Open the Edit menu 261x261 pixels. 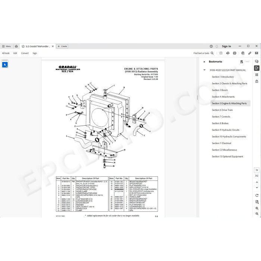click(x=15, y=53)
